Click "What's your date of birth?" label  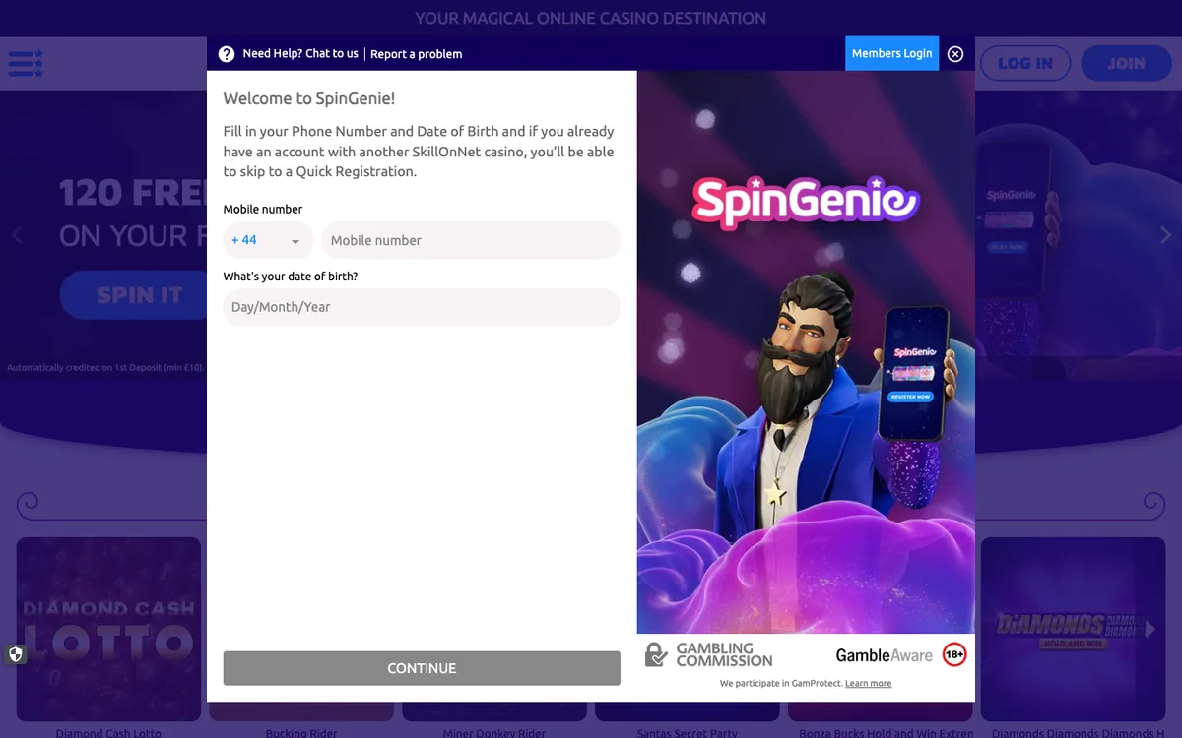(291, 277)
